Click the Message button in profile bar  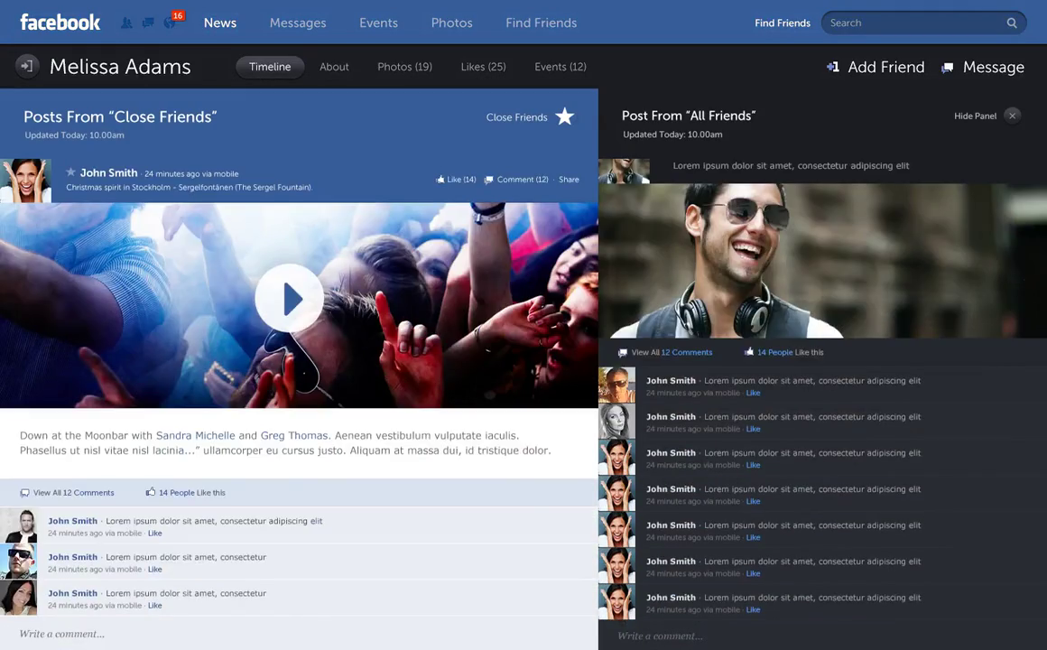click(x=983, y=67)
